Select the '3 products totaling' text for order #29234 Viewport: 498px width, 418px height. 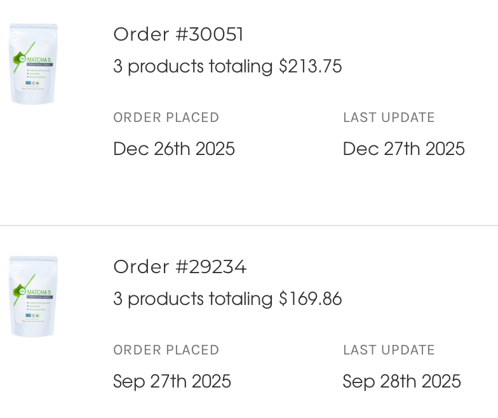[192, 299]
